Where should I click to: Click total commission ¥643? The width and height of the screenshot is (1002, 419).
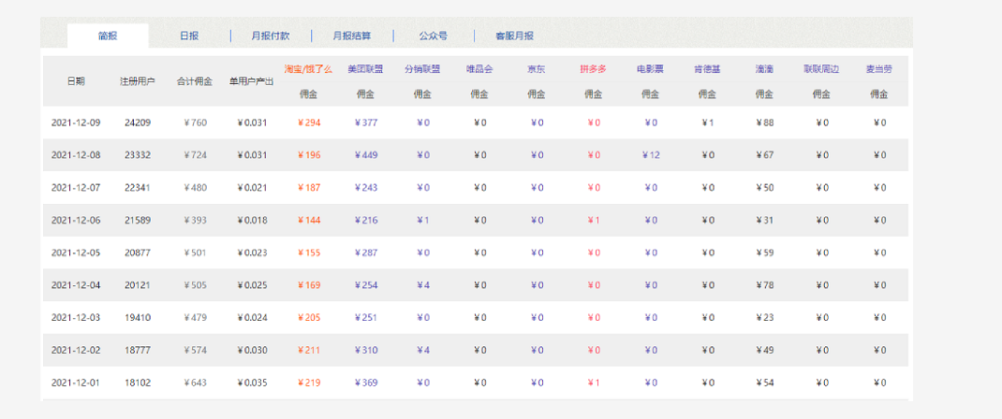(195, 383)
